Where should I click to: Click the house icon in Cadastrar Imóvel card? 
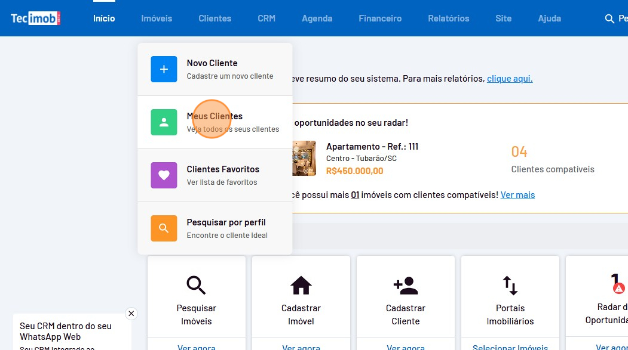301,286
